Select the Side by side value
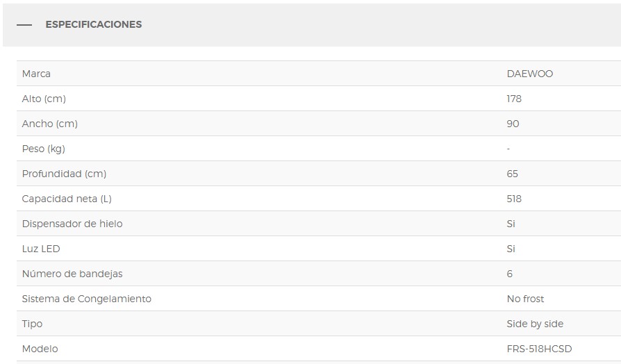The width and height of the screenshot is (621, 364). point(535,324)
